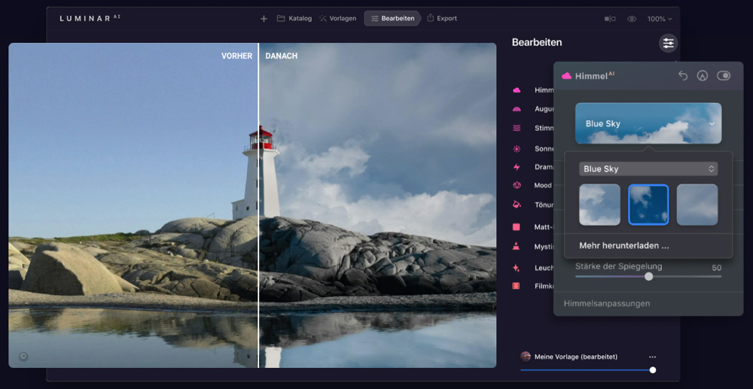
Task: Click the pink cloud Himmel tool icon in list
Action: [x=517, y=90]
